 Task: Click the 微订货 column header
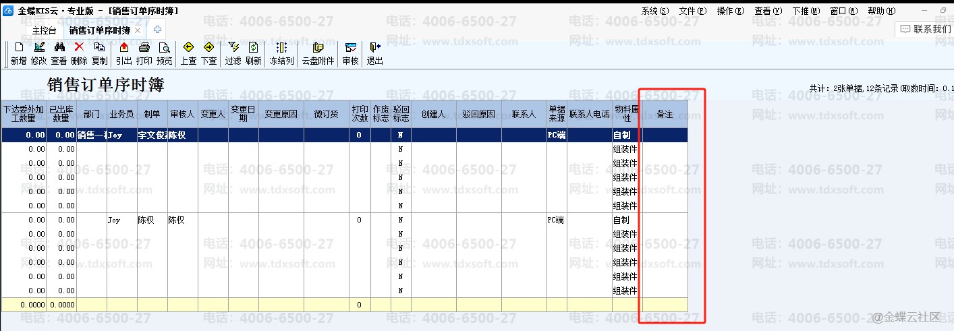coord(327,115)
